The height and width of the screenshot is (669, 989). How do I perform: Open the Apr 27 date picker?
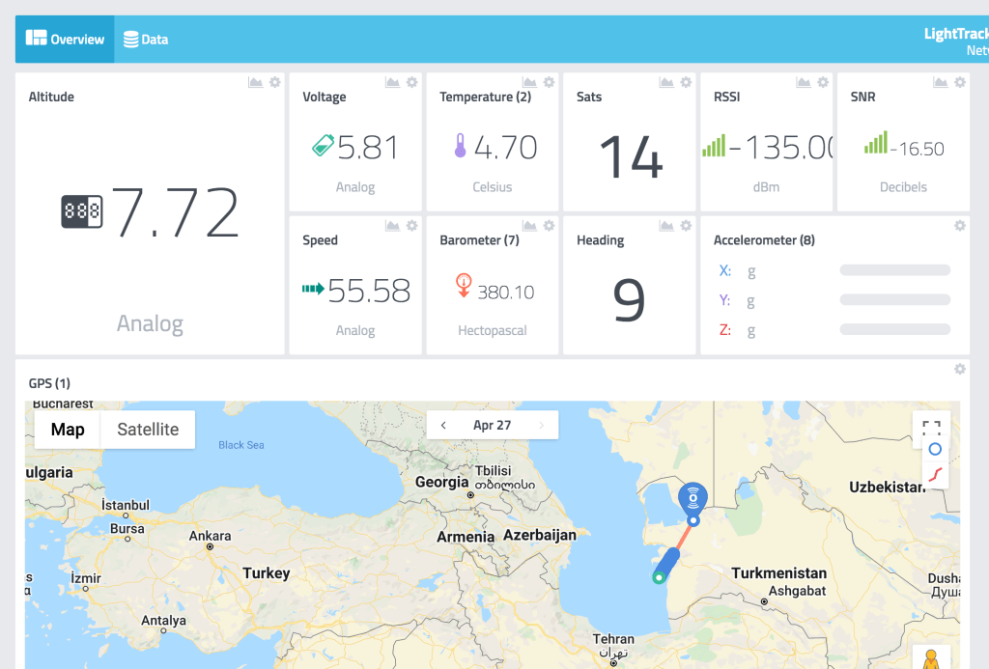click(x=492, y=425)
